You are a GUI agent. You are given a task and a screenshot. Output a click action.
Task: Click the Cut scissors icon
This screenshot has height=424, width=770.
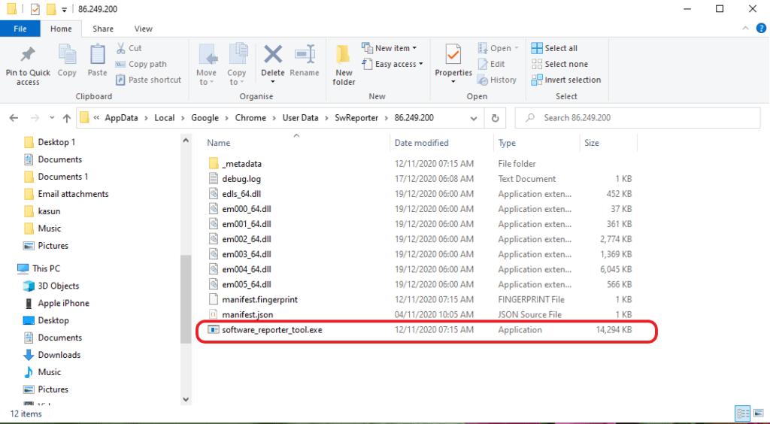coord(121,48)
